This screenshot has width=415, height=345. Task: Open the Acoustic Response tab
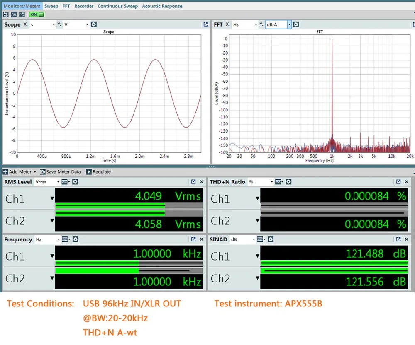162,6
